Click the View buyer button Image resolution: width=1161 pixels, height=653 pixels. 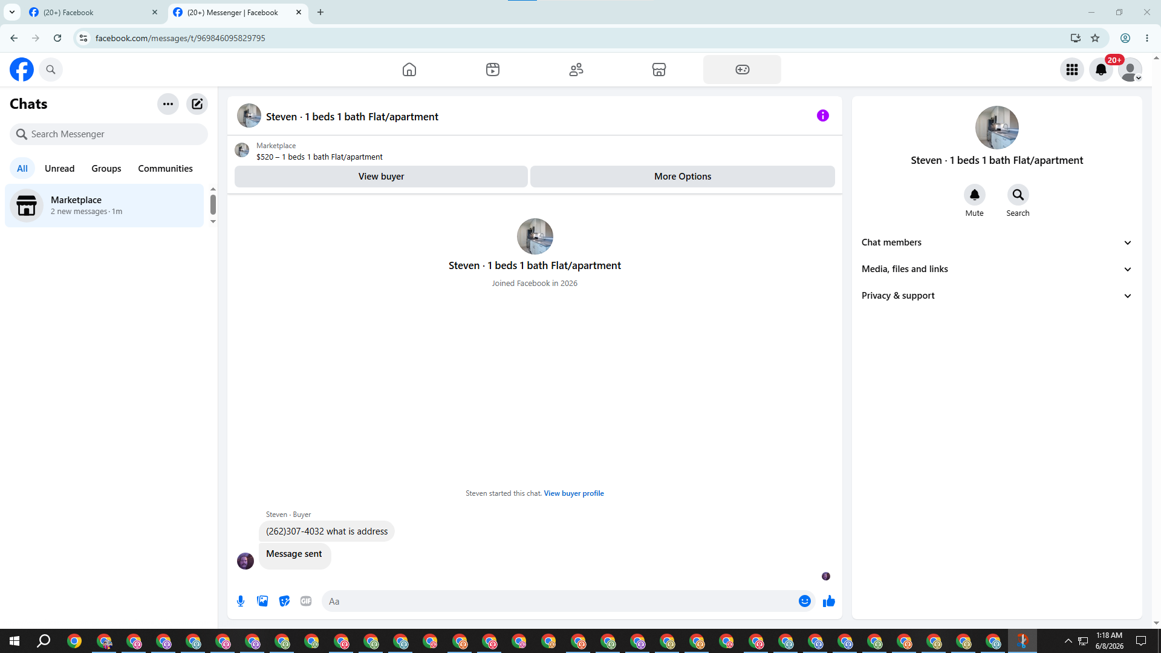pyautogui.click(x=381, y=177)
